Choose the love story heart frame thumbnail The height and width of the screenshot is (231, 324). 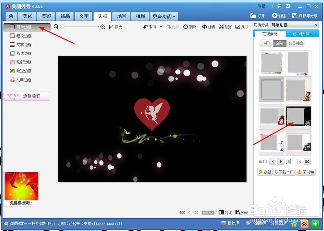tap(298, 63)
